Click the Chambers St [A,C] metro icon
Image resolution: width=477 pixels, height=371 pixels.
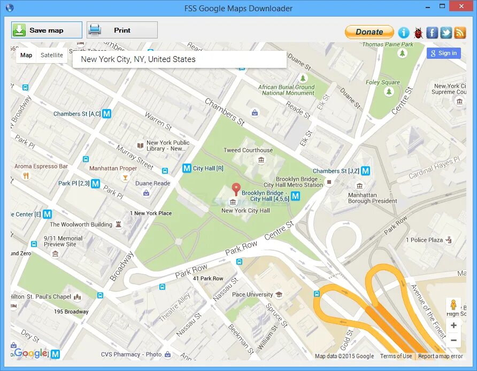106,114
